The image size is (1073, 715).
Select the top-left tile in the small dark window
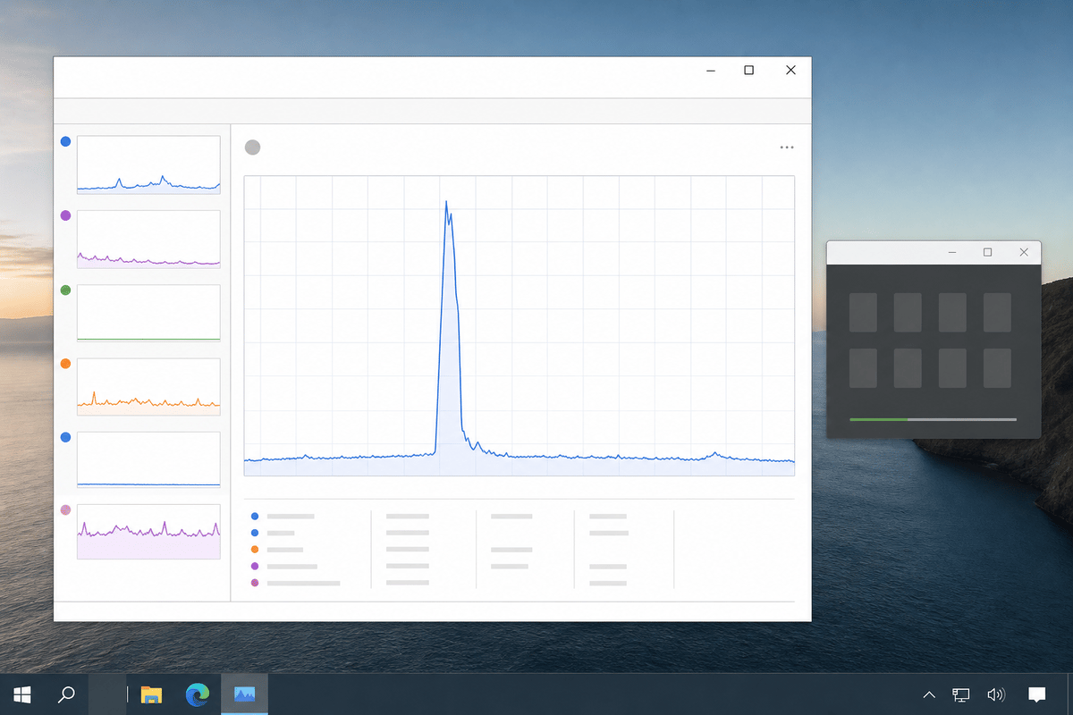[863, 312]
